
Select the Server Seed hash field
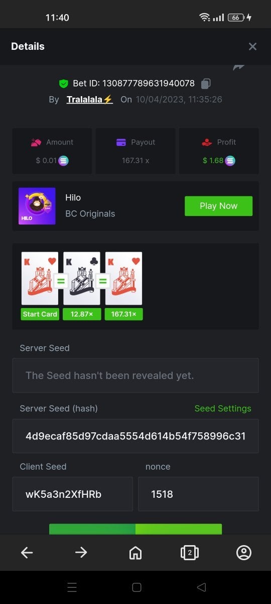tap(135, 436)
